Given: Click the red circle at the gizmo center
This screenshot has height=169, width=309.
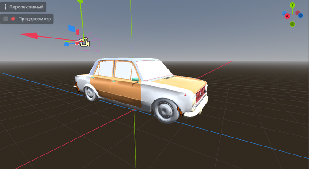Looking at the screenshot, I should [77, 43].
